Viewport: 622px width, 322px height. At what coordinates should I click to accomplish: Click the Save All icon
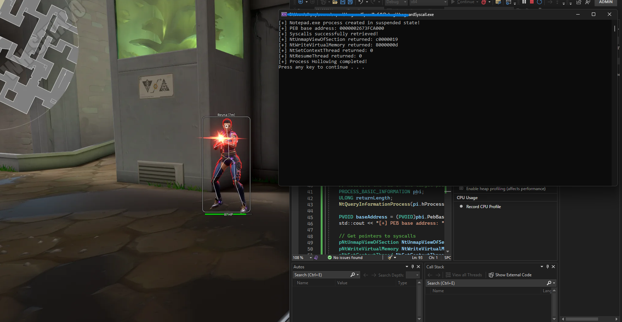click(350, 2)
